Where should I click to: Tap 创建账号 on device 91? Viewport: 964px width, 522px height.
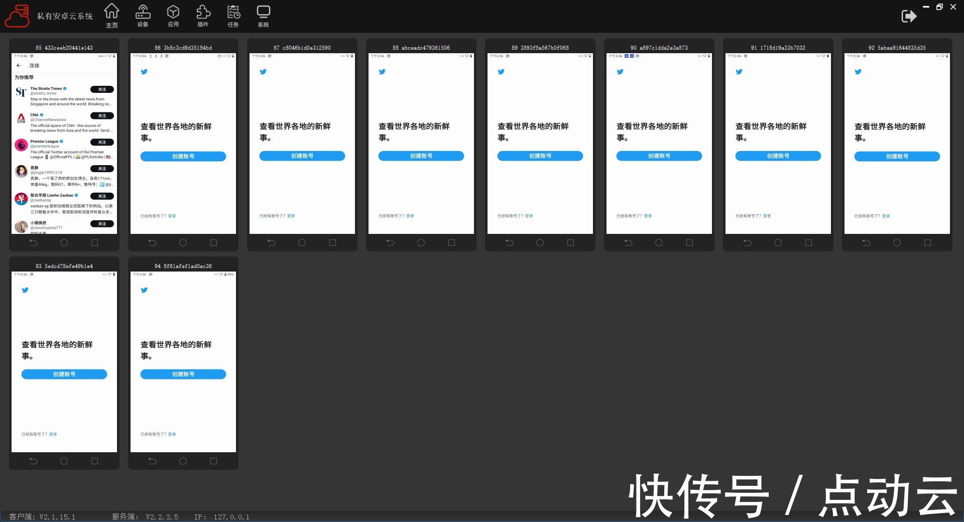point(778,156)
